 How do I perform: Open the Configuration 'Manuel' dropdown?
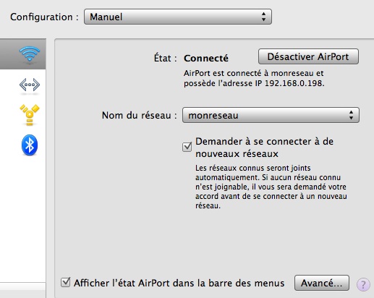pyautogui.click(x=178, y=17)
